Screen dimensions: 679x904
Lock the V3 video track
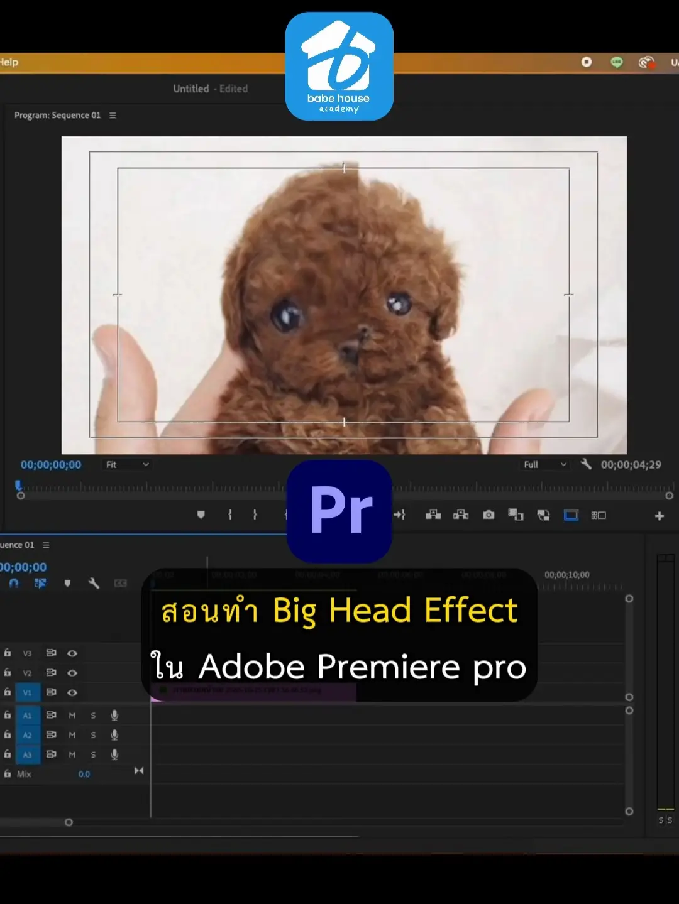tap(8, 653)
